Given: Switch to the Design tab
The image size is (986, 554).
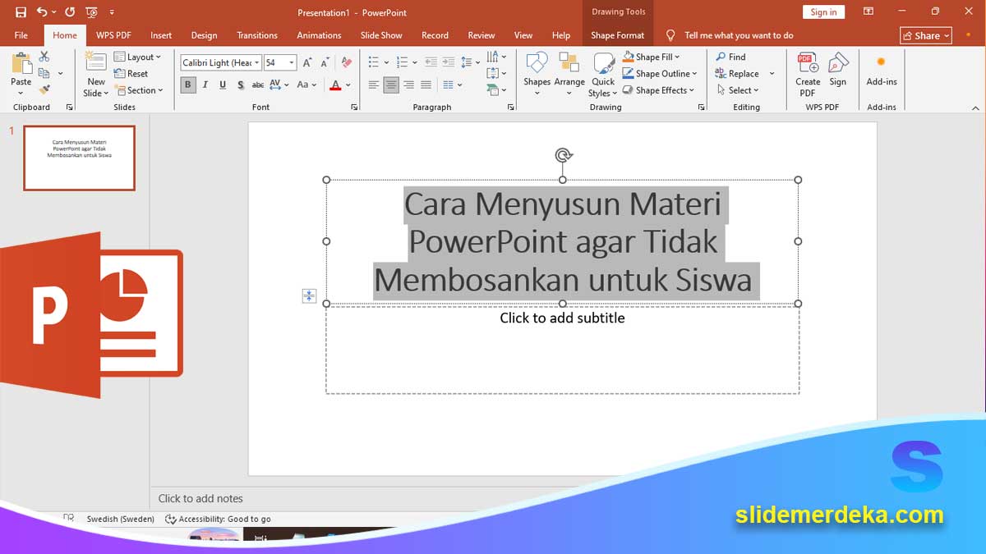Looking at the screenshot, I should 204,35.
